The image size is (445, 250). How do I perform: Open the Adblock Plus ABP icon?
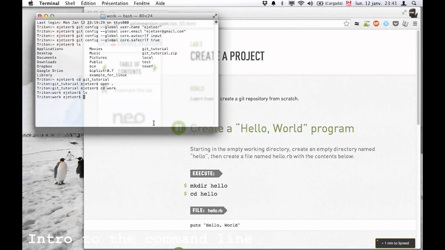click(376, 24)
